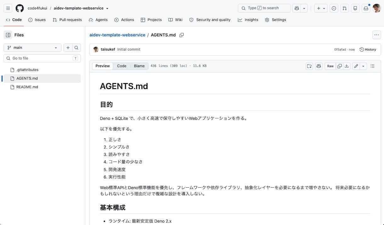Image resolution: width=384 pixels, height=225 pixels.
Task: Open the issues icon in top header
Action: point(334,8)
